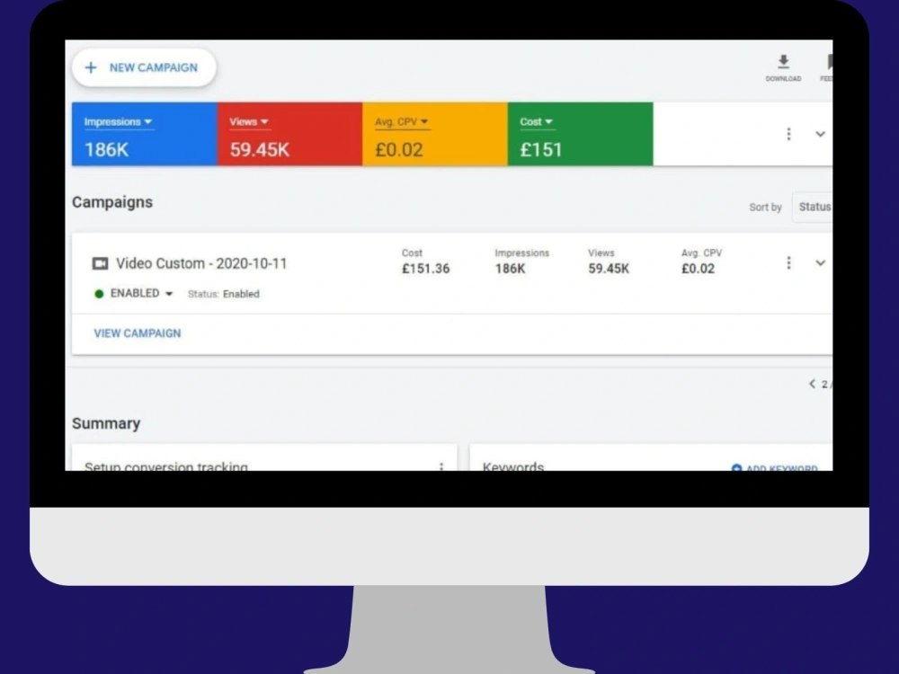Select the yellow £0.02 CPV tile
899x674 pixels.
point(434,134)
